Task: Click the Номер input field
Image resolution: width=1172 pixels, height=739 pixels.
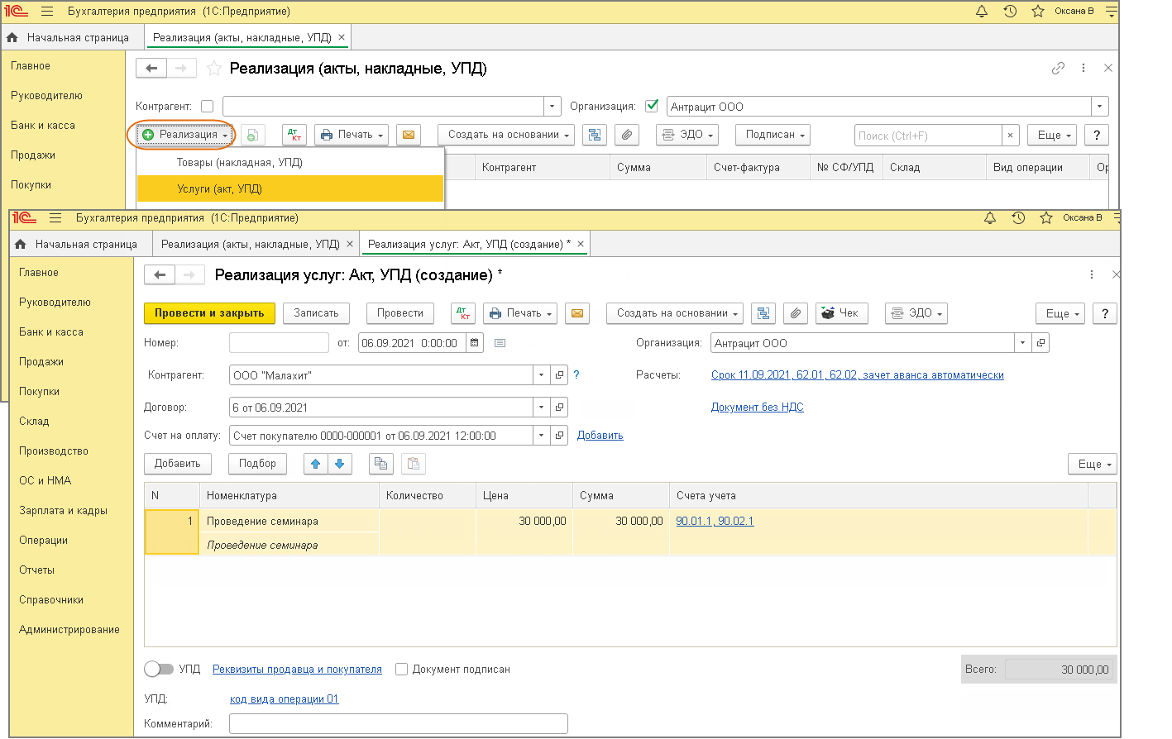Action: point(279,343)
